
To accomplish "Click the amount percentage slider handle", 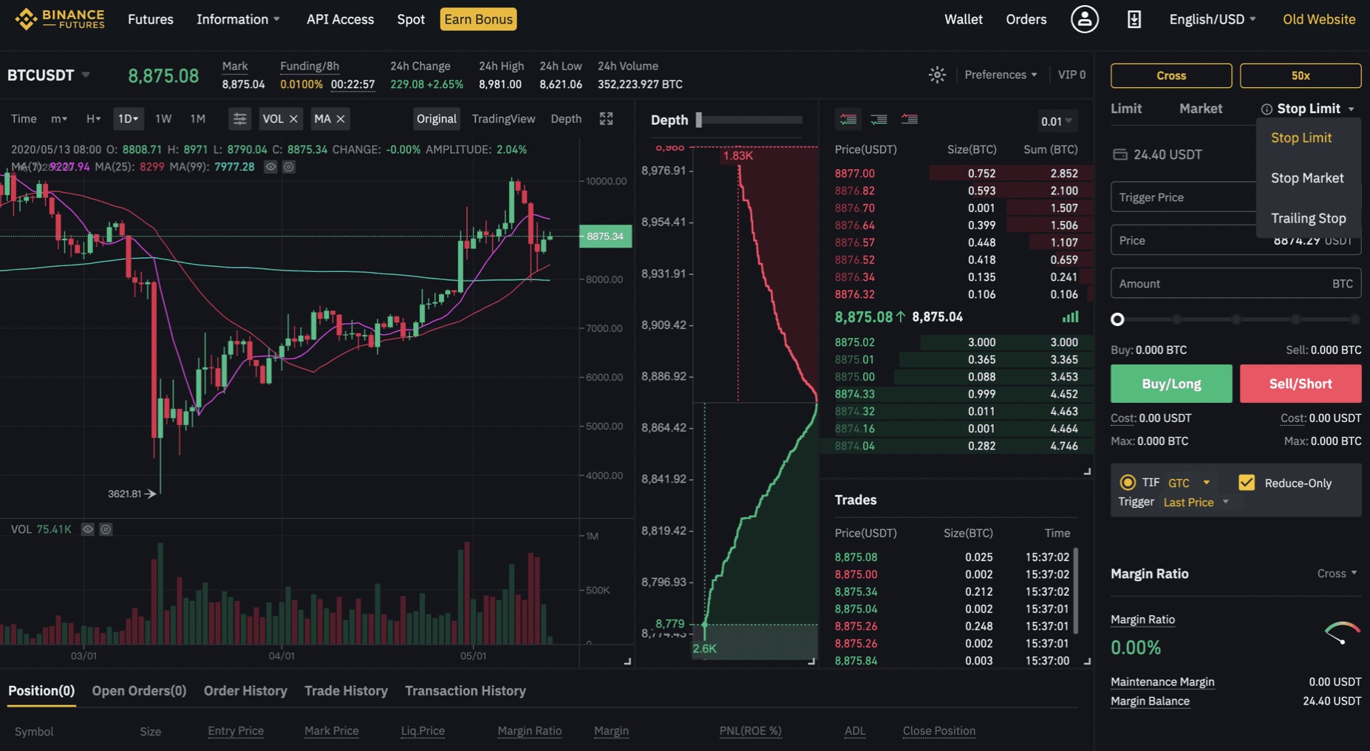I will point(1117,319).
